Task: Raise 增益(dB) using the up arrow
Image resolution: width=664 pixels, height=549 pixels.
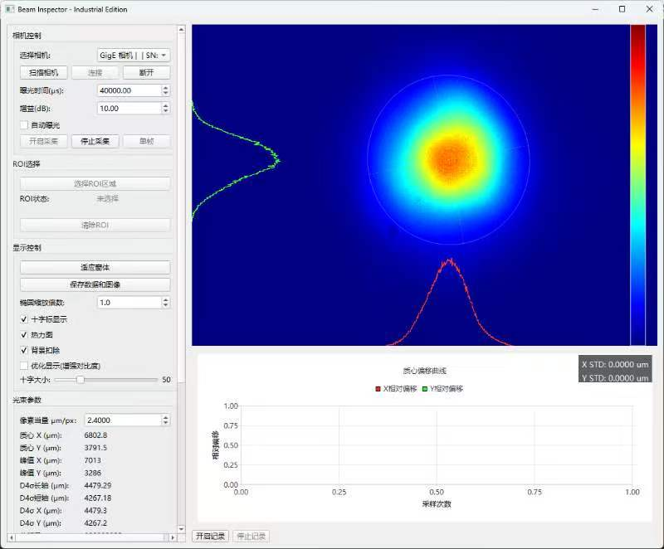Action: pos(165,106)
